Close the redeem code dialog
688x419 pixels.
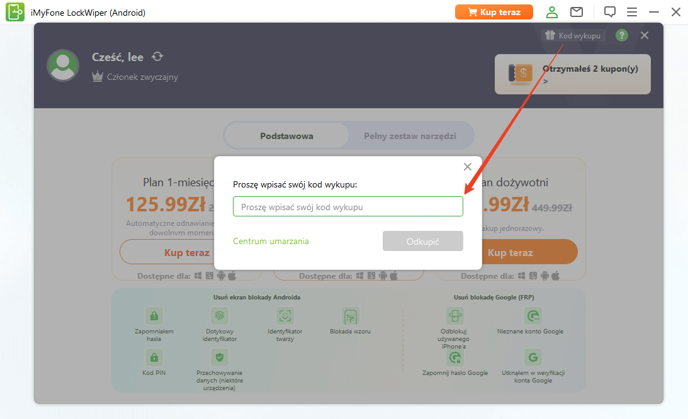pyautogui.click(x=468, y=167)
